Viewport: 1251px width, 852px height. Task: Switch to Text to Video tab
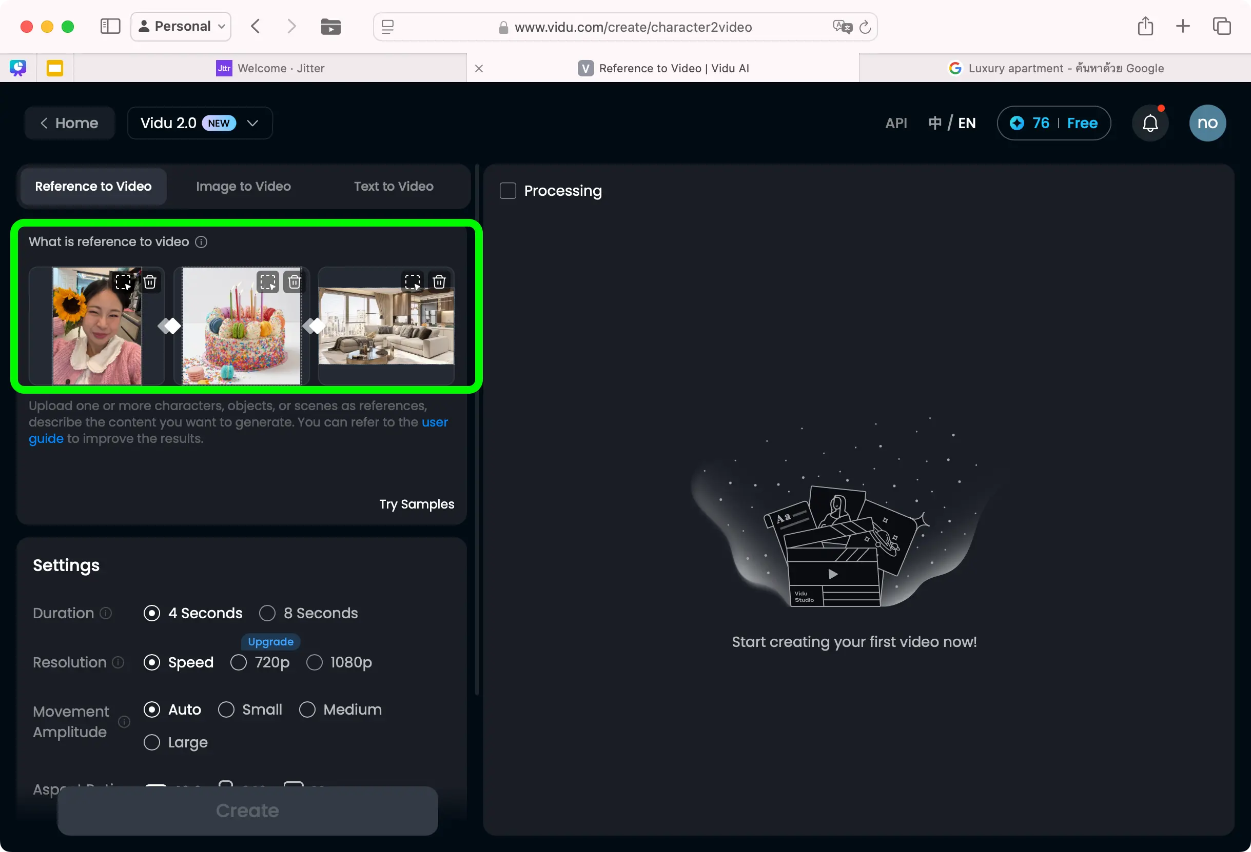(394, 186)
